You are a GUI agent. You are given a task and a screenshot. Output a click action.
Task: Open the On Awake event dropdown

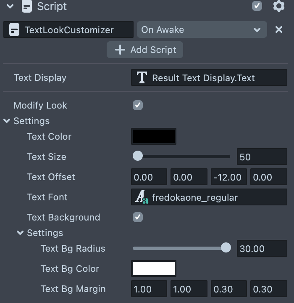pyautogui.click(x=202, y=30)
